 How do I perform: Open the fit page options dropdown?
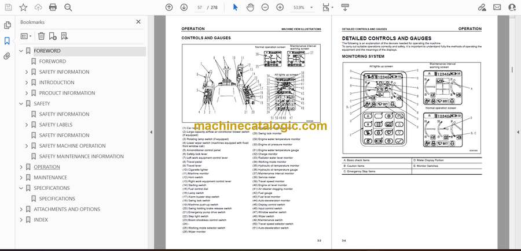click(328, 8)
